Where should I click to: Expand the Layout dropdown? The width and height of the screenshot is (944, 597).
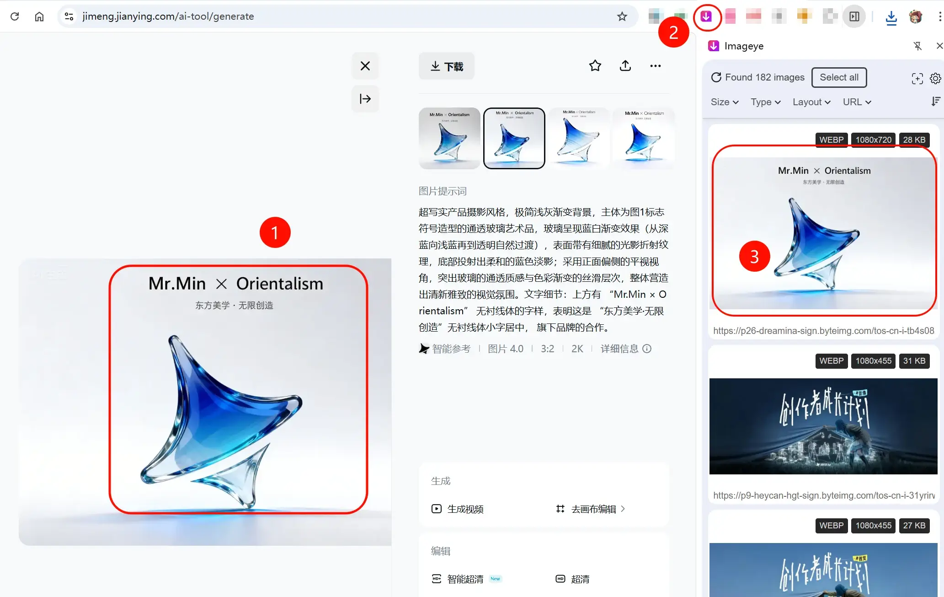811,102
